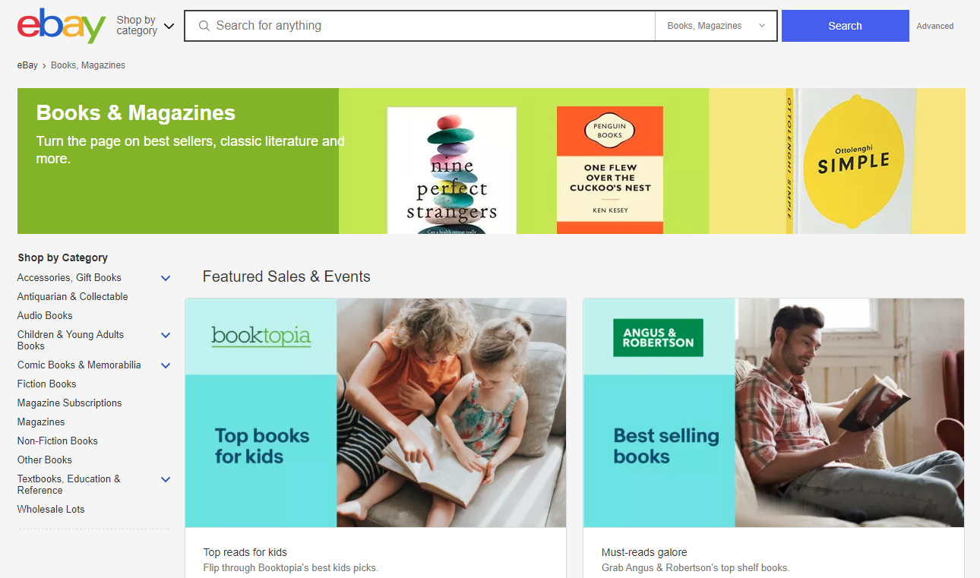Select the Audio Books category
Viewport: 980px width, 578px height.
(45, 316)
